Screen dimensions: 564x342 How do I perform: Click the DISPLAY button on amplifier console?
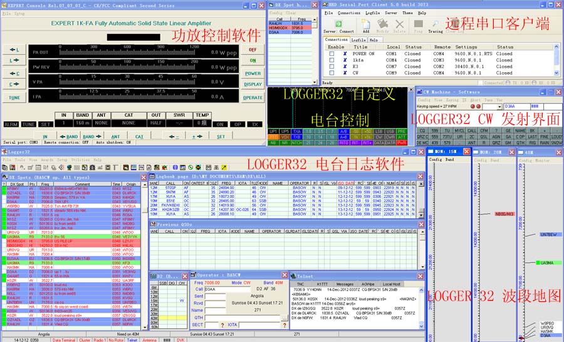253,84
